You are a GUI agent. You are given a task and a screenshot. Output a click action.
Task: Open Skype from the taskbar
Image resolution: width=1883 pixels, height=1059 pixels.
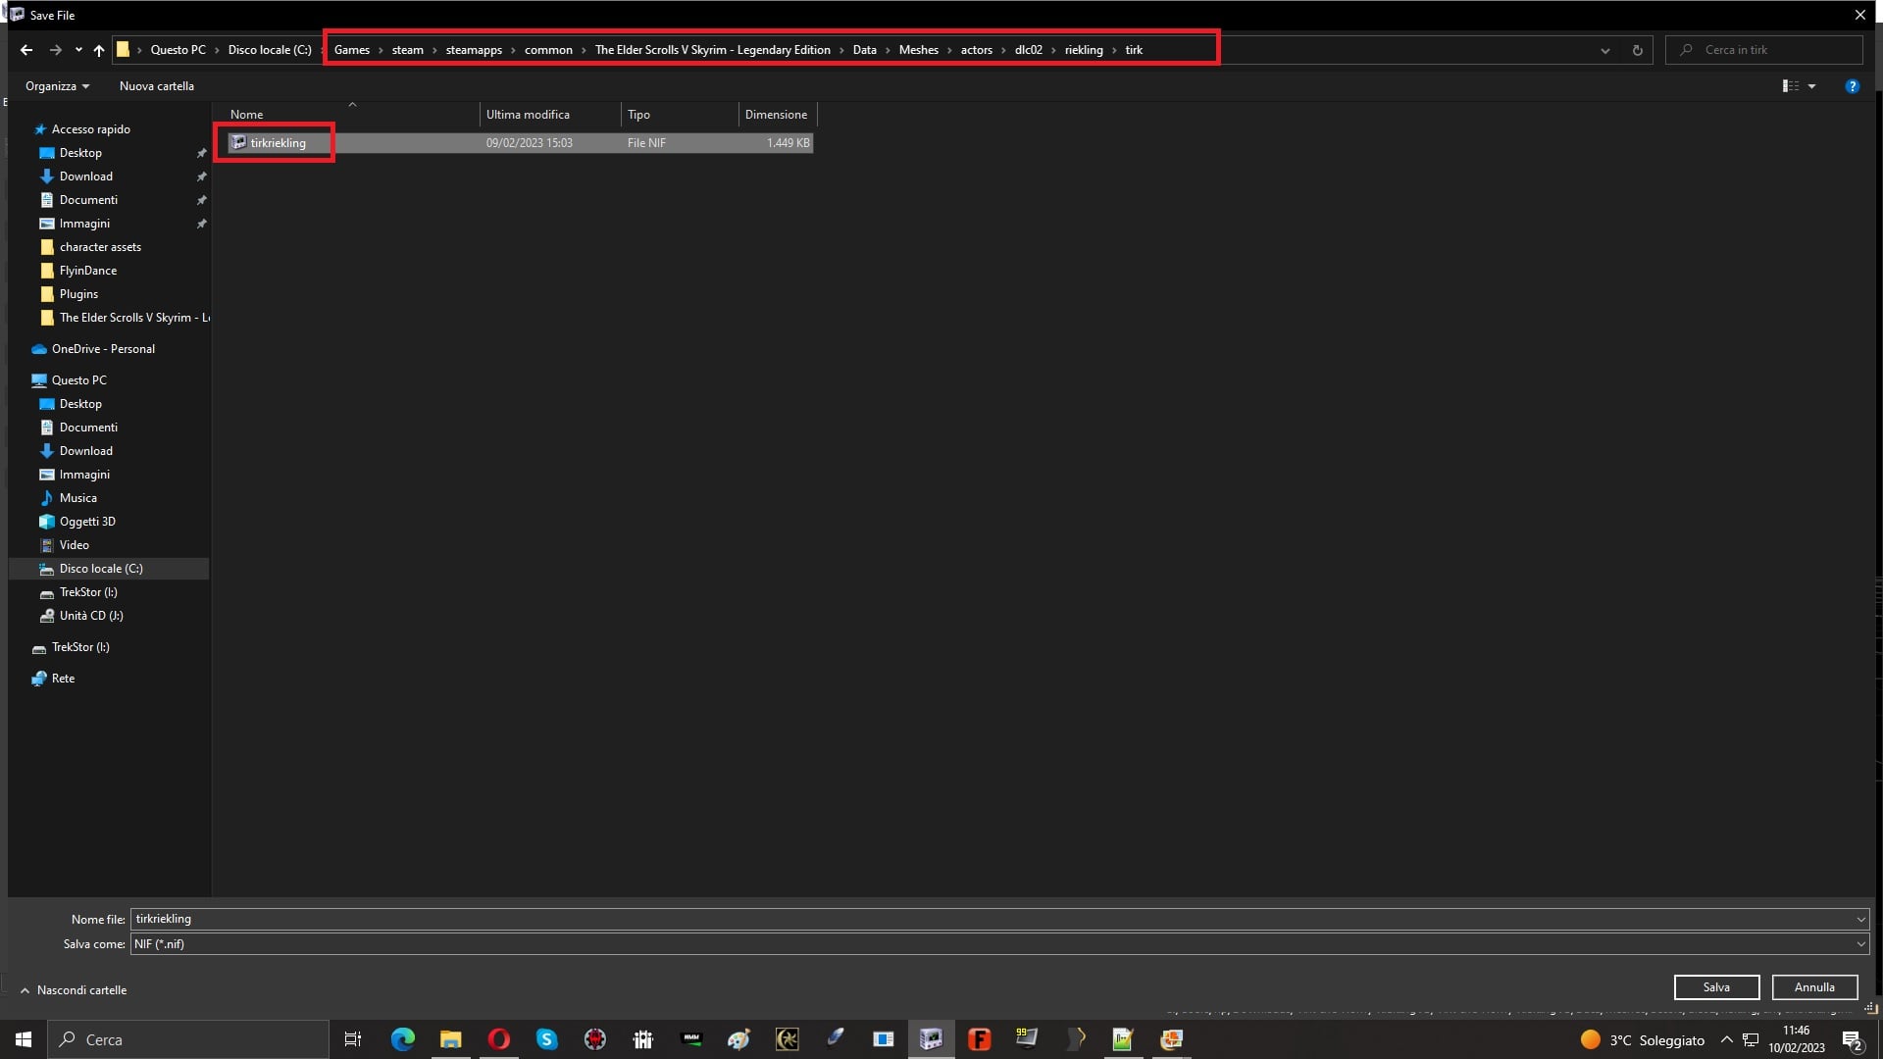[546, 1039]
